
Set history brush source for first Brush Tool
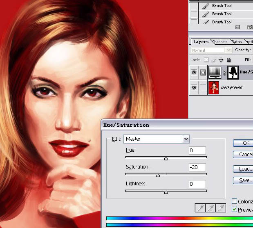(x=194, y=6)
